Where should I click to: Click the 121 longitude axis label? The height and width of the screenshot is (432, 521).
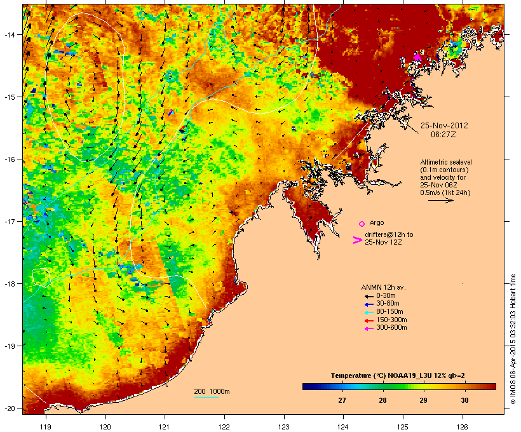(165, 427)
